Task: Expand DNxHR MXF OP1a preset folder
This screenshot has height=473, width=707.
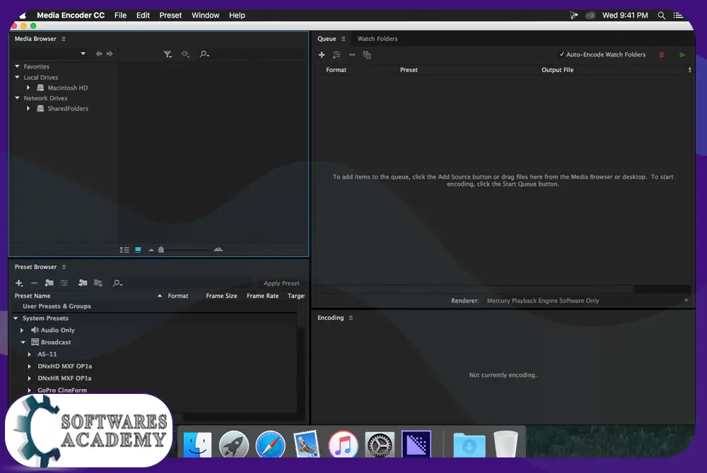Action: coord(29,378)
